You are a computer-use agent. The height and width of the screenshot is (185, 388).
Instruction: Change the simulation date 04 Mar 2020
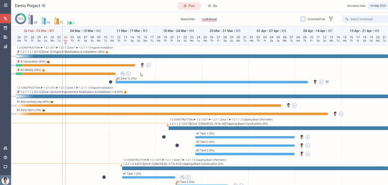pos(378,6)
